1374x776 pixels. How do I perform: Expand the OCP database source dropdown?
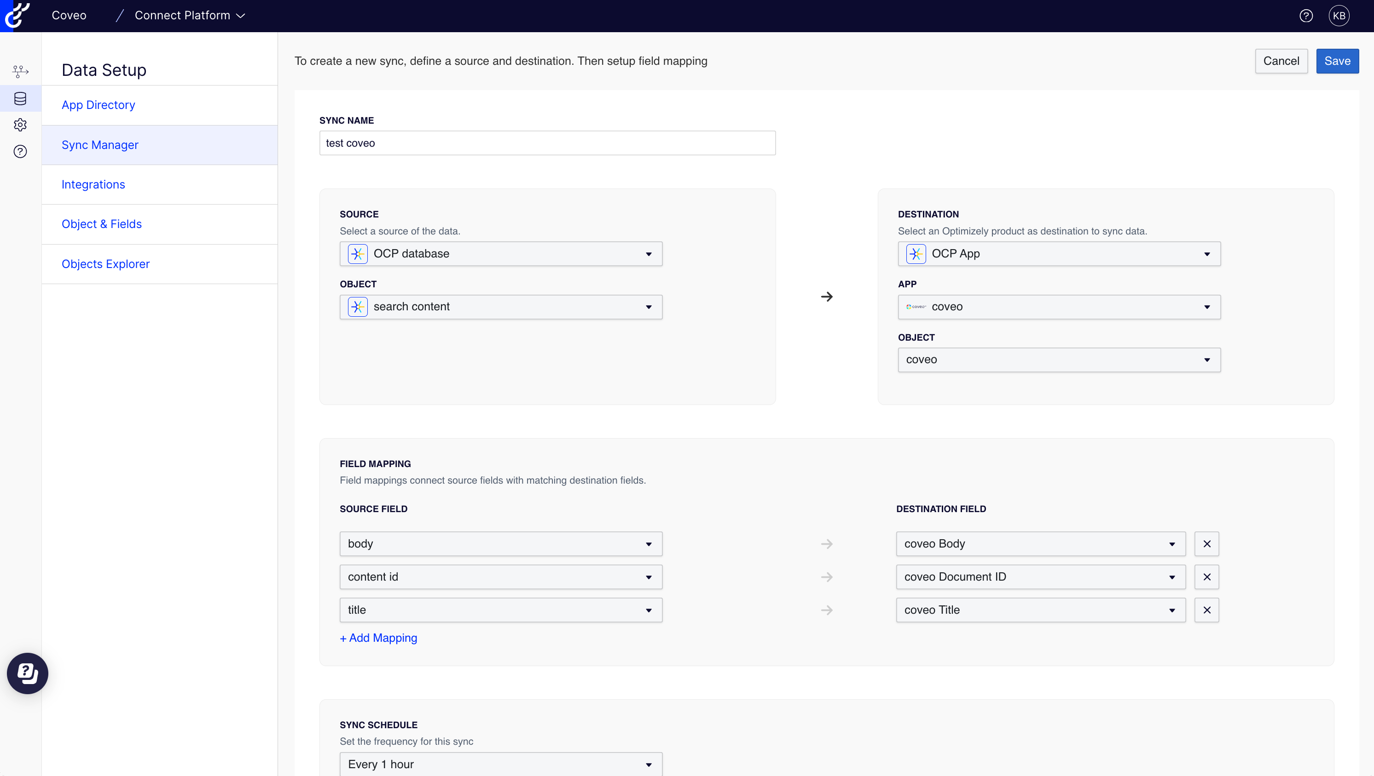[x=500, y=254]
